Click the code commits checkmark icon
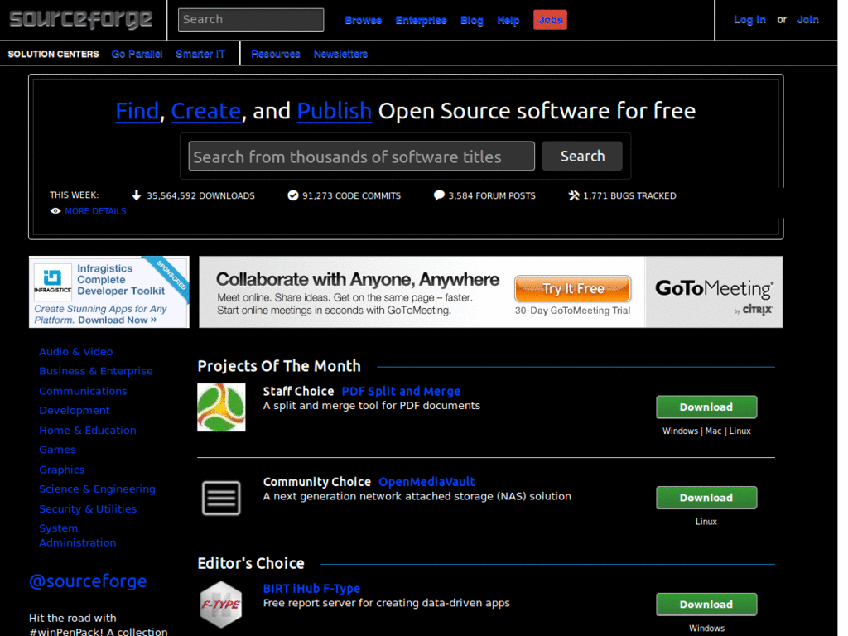This screenshot has height=636, width=848. [293, 195]
